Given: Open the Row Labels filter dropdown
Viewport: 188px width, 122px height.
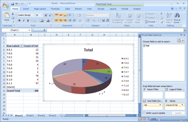Looking at the screenshot, I should 22,46.
